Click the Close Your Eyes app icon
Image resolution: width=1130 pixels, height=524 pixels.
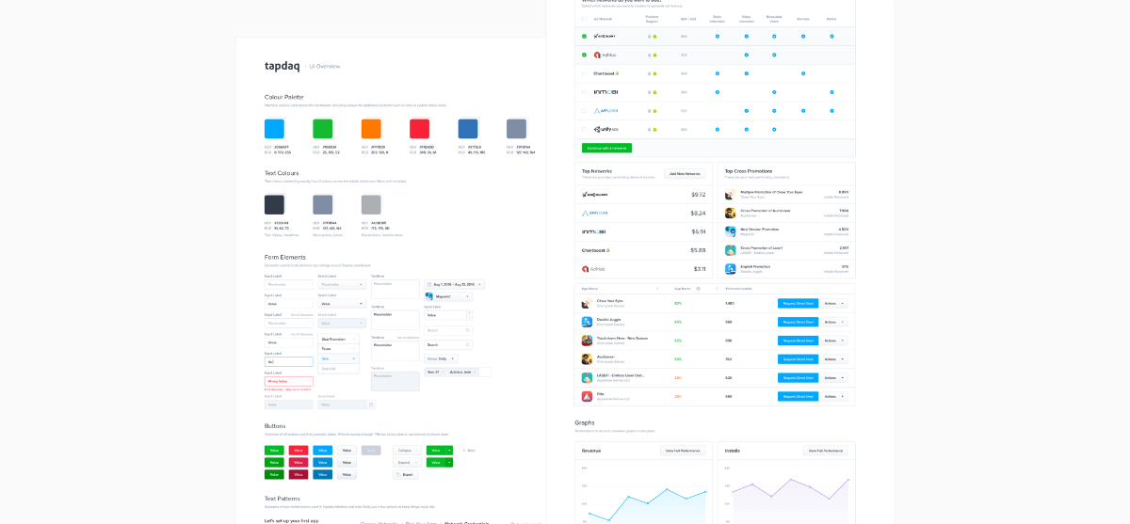[x=587, y=303]
